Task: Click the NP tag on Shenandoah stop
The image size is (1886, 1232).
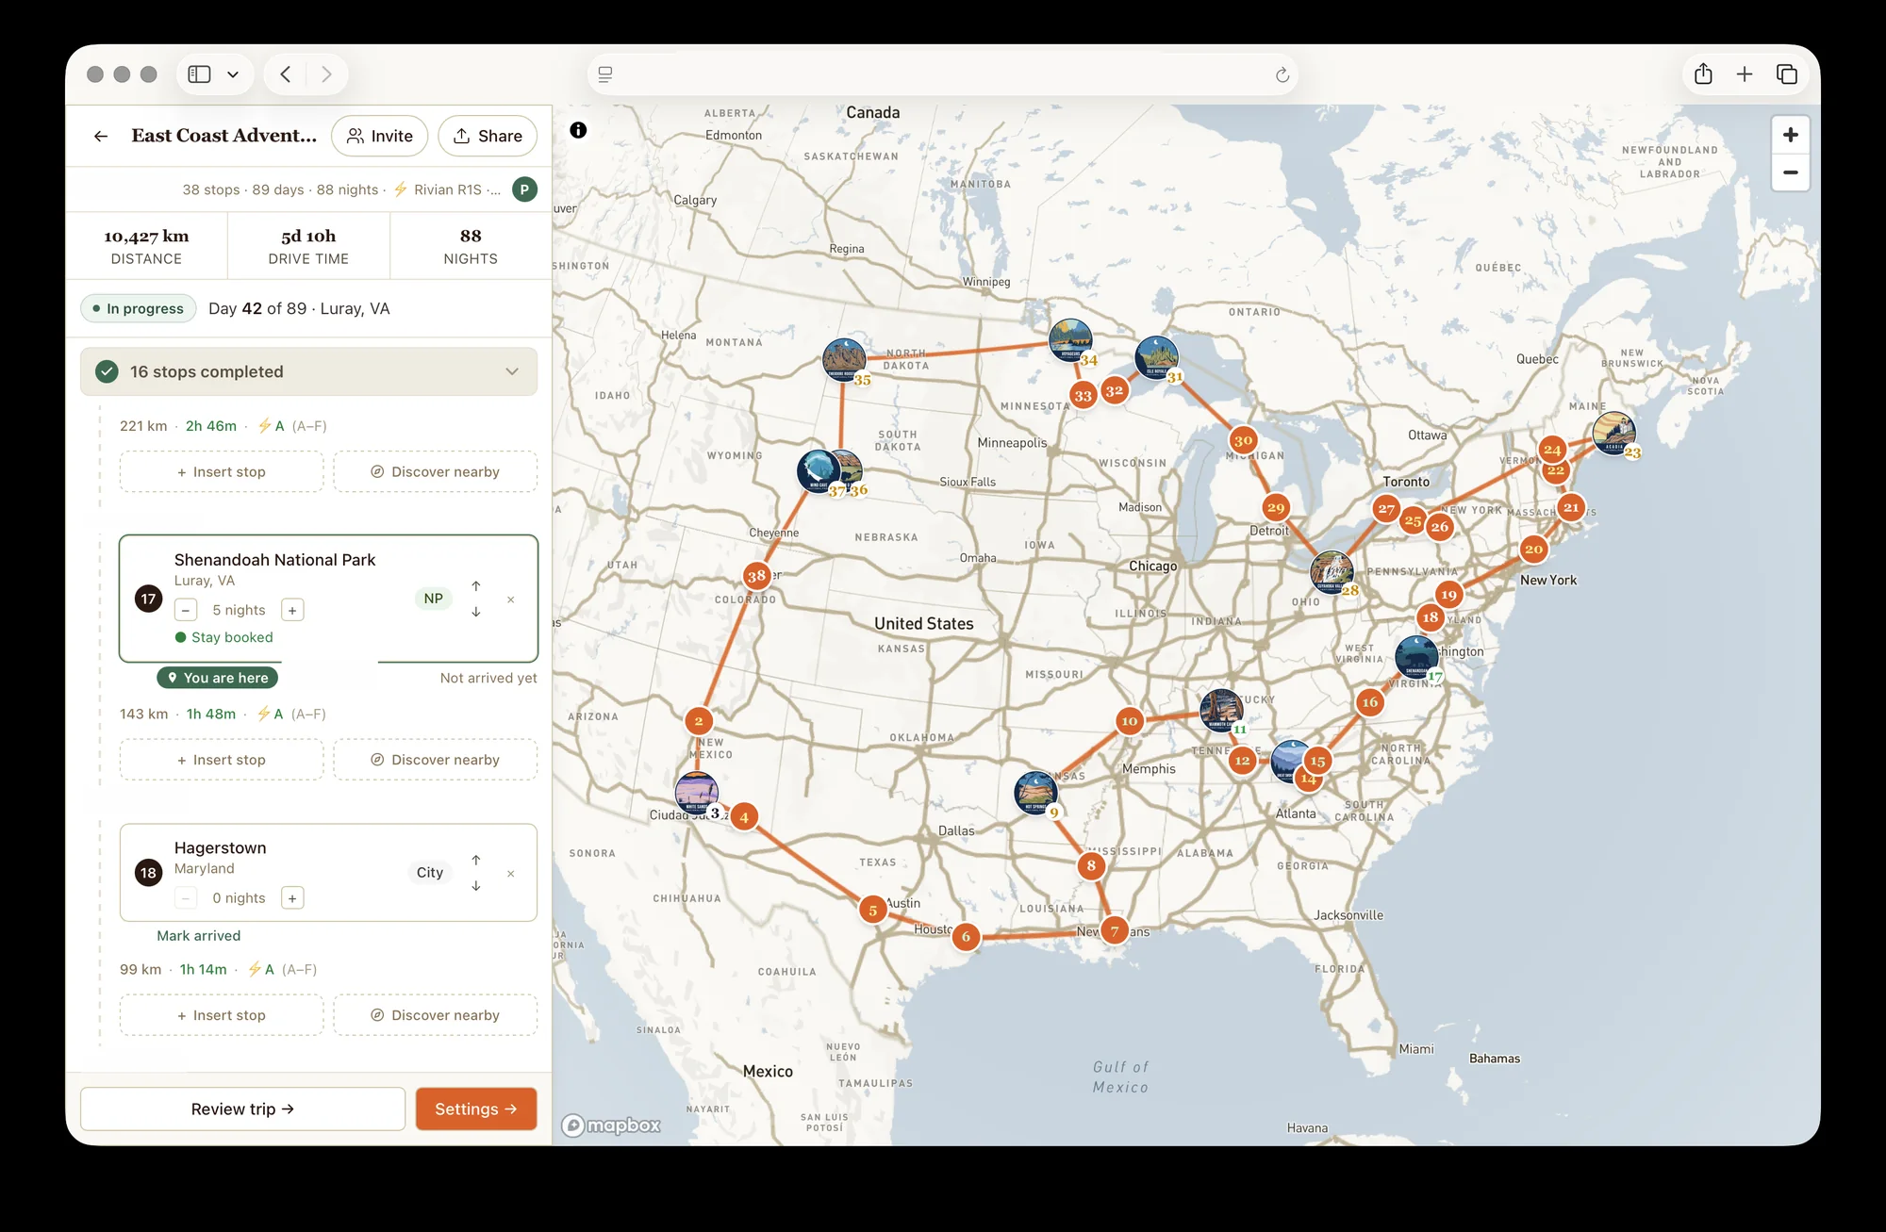Action: tap(433, 599)
